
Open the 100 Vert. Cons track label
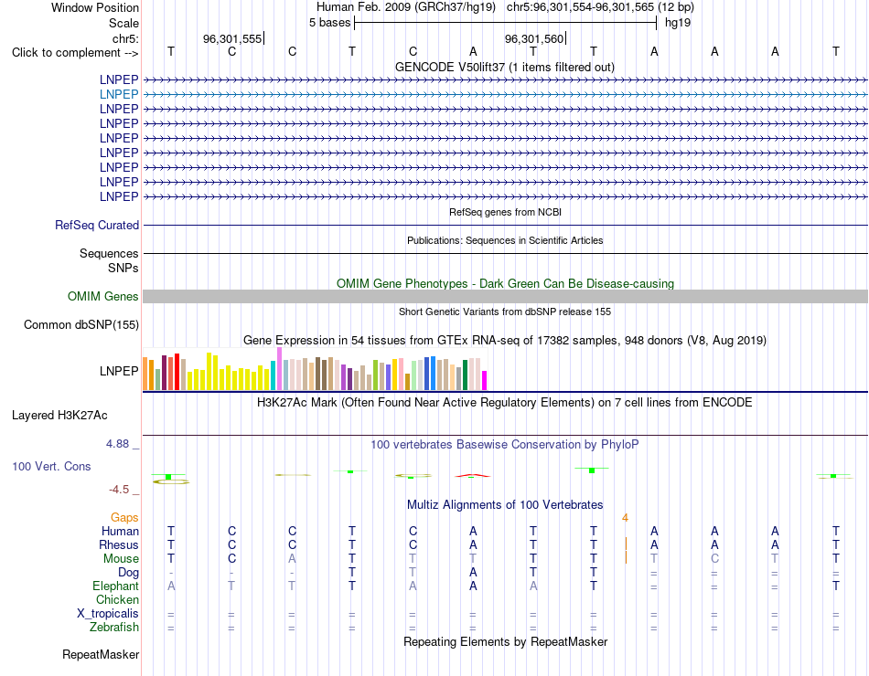point(51,466)
